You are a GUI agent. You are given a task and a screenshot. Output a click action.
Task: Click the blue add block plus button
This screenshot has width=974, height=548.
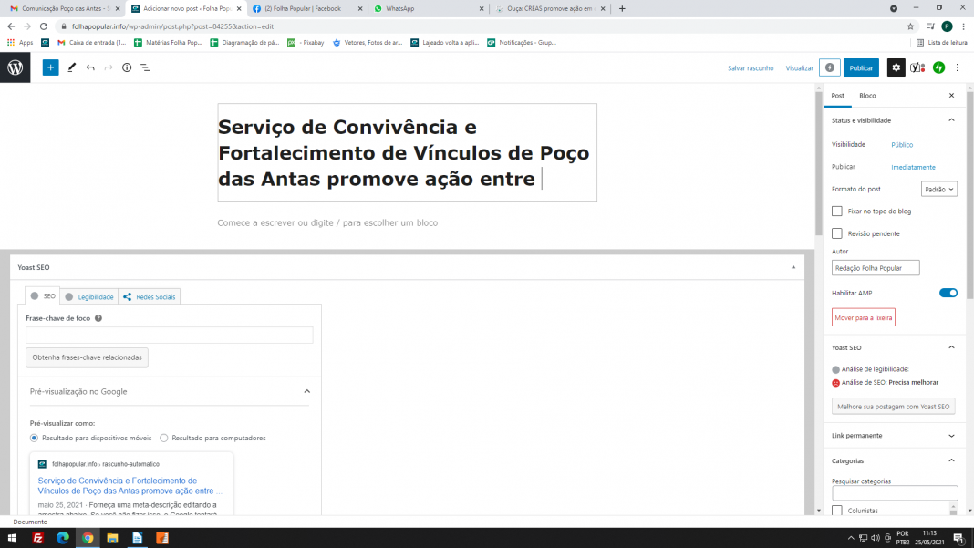tap(50, 67)
